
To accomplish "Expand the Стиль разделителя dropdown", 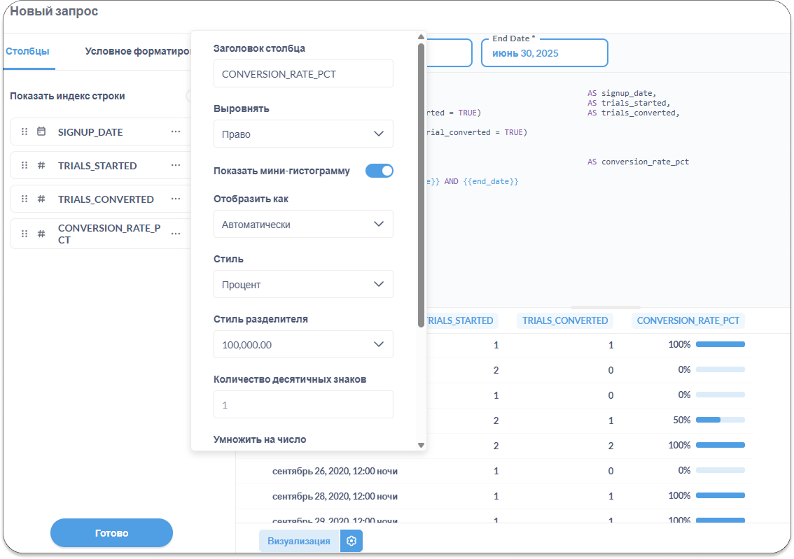I will coord(303,345).
